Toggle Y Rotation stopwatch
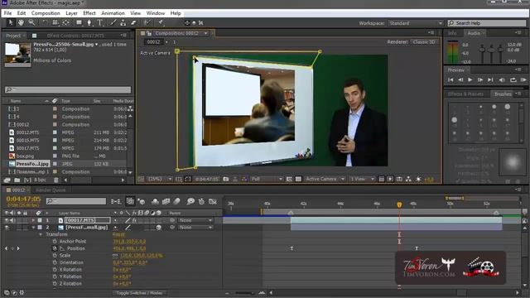 55,276
